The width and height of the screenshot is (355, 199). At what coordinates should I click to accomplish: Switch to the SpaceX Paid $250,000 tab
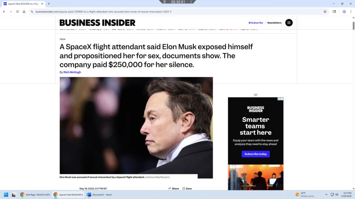[x=23, y=3]
